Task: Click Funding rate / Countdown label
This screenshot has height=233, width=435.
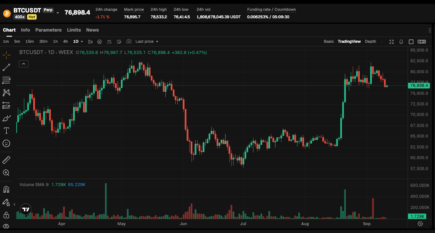Action: [x=271, y=10]
